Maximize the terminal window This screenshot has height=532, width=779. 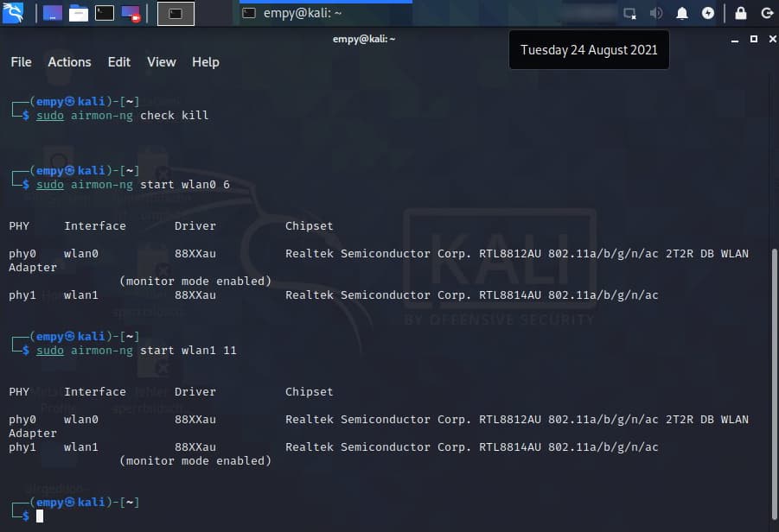click(x=754, y=39)
